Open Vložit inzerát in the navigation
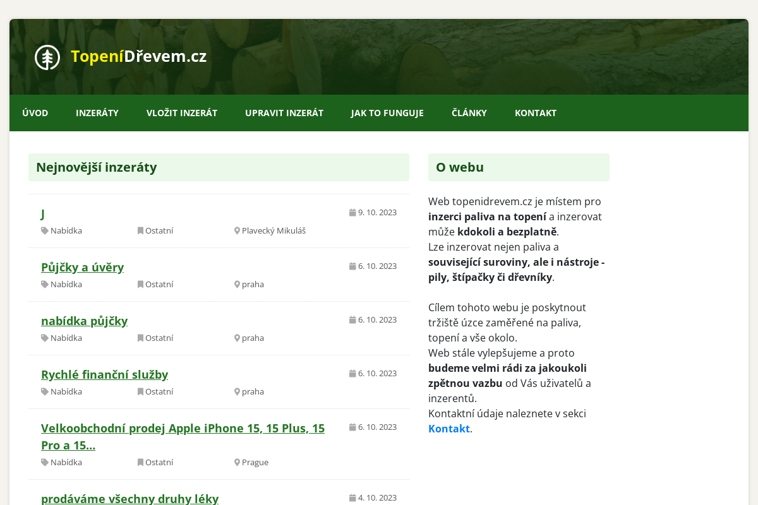The height and width of the screenshot is (505, 758). (x=182, y=113)
